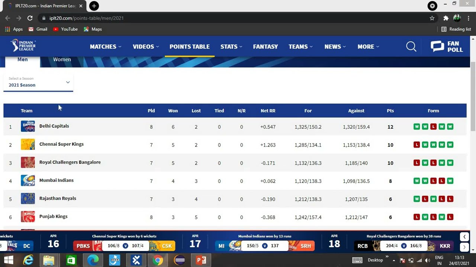
Task: Open the Royal Challengers Bangalore team link
Action: [x=70, y=162]
